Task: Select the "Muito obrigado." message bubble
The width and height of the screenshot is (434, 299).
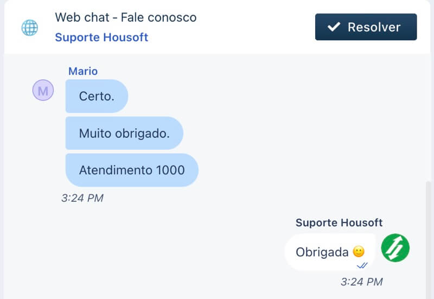Action: click(x=124, y=133)
